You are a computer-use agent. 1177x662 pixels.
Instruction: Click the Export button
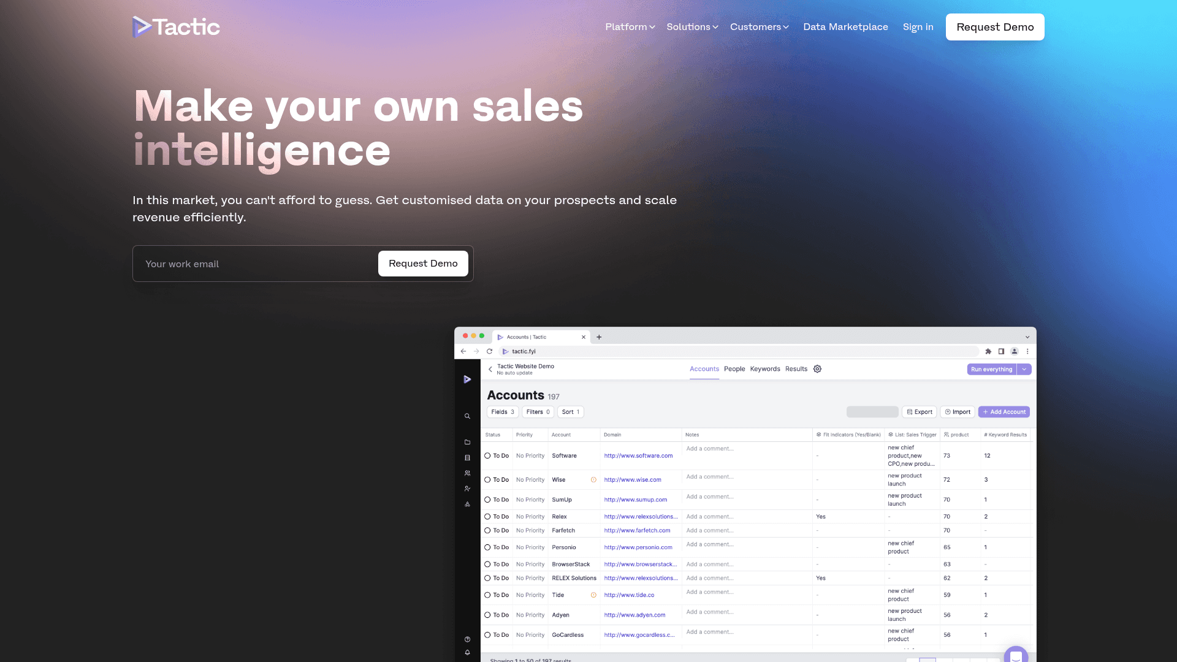coord(920,412)
